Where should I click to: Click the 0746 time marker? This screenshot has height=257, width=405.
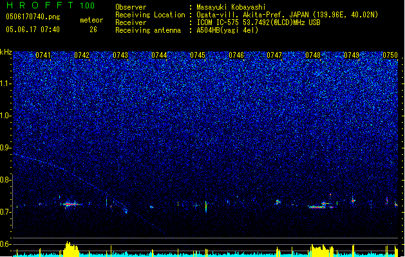point(236,55)
